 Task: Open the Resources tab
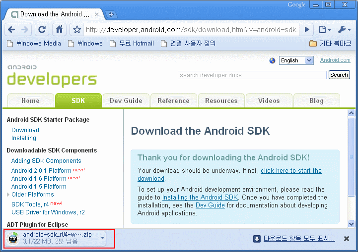point(221,101)
